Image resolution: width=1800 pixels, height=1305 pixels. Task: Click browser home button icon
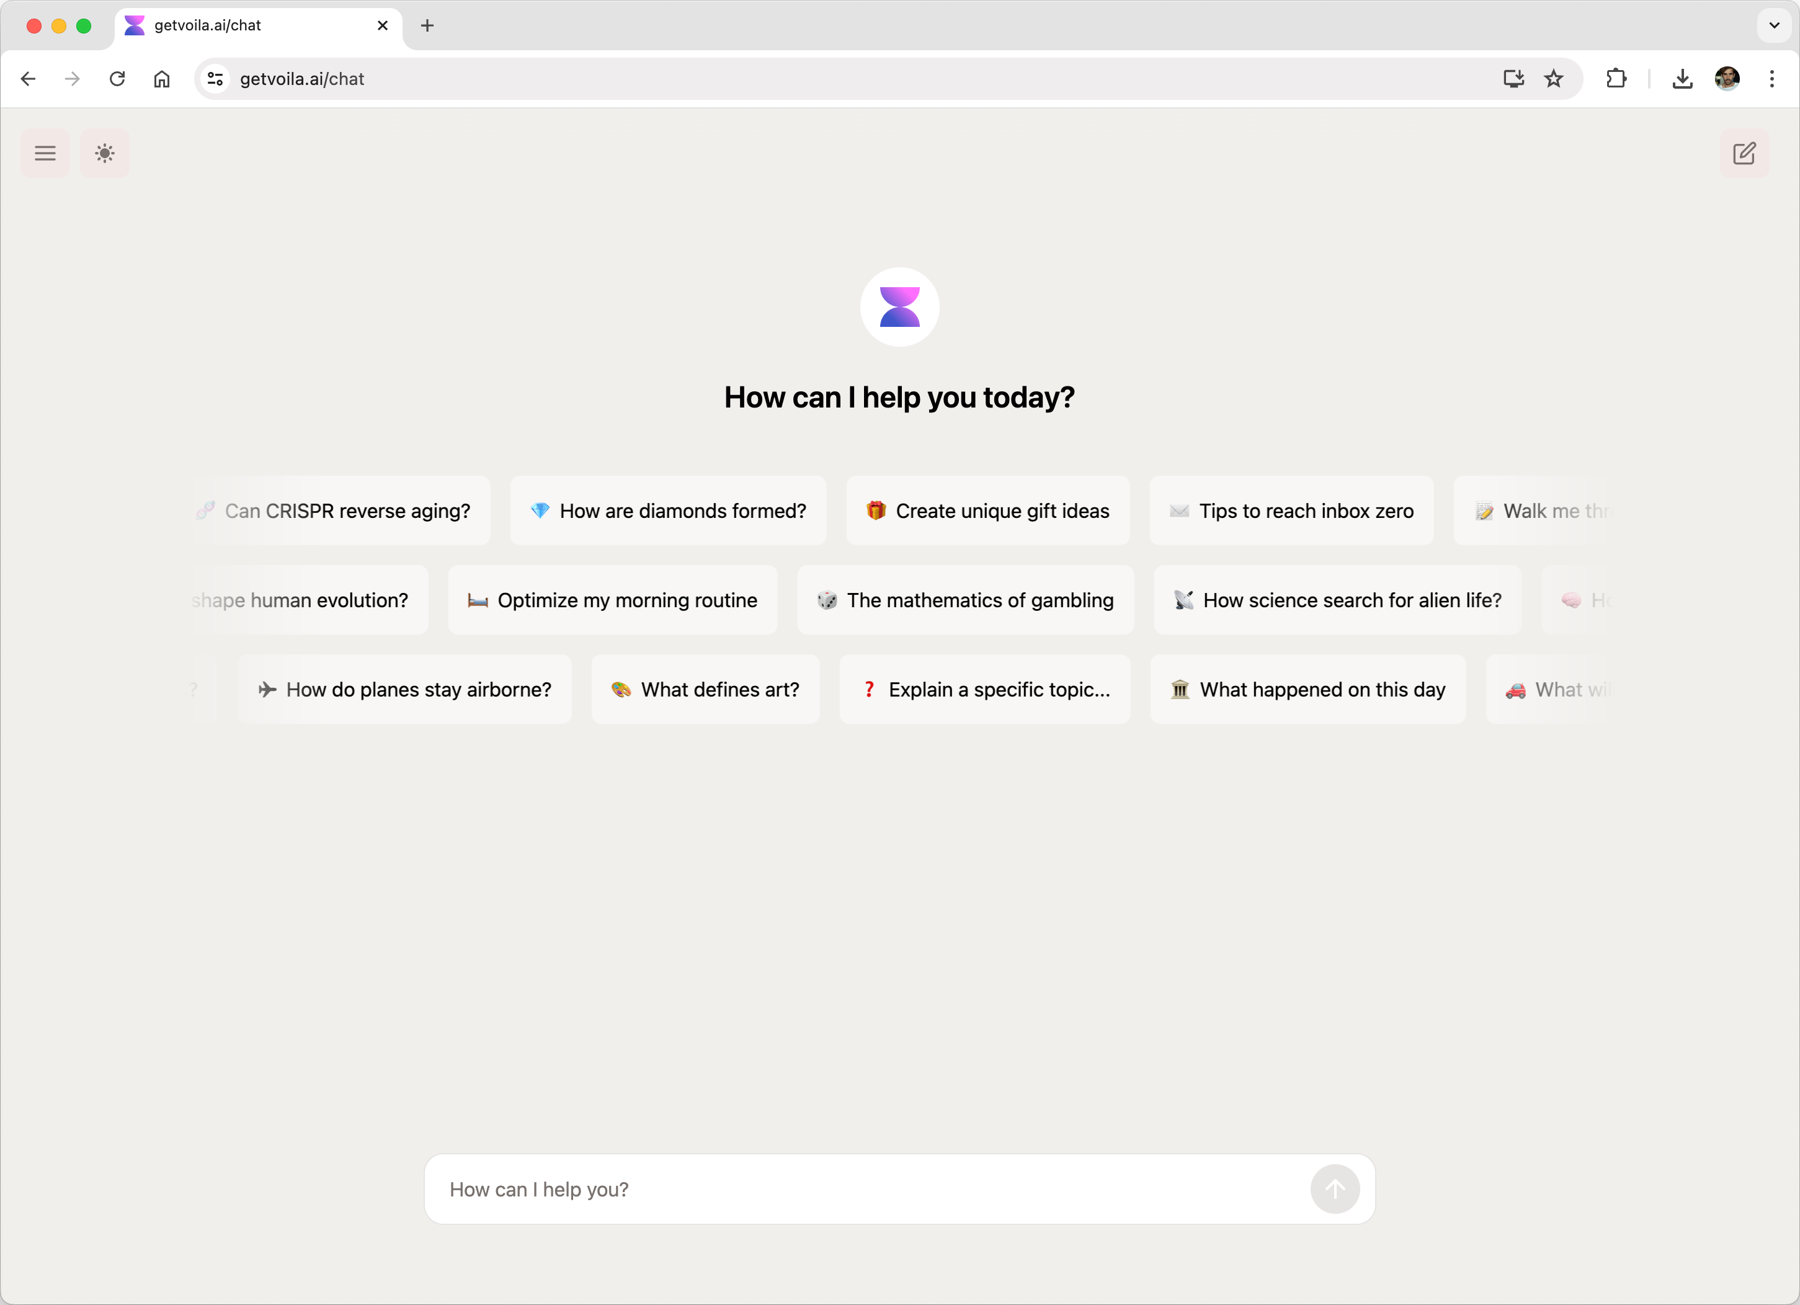coord(161,78)
